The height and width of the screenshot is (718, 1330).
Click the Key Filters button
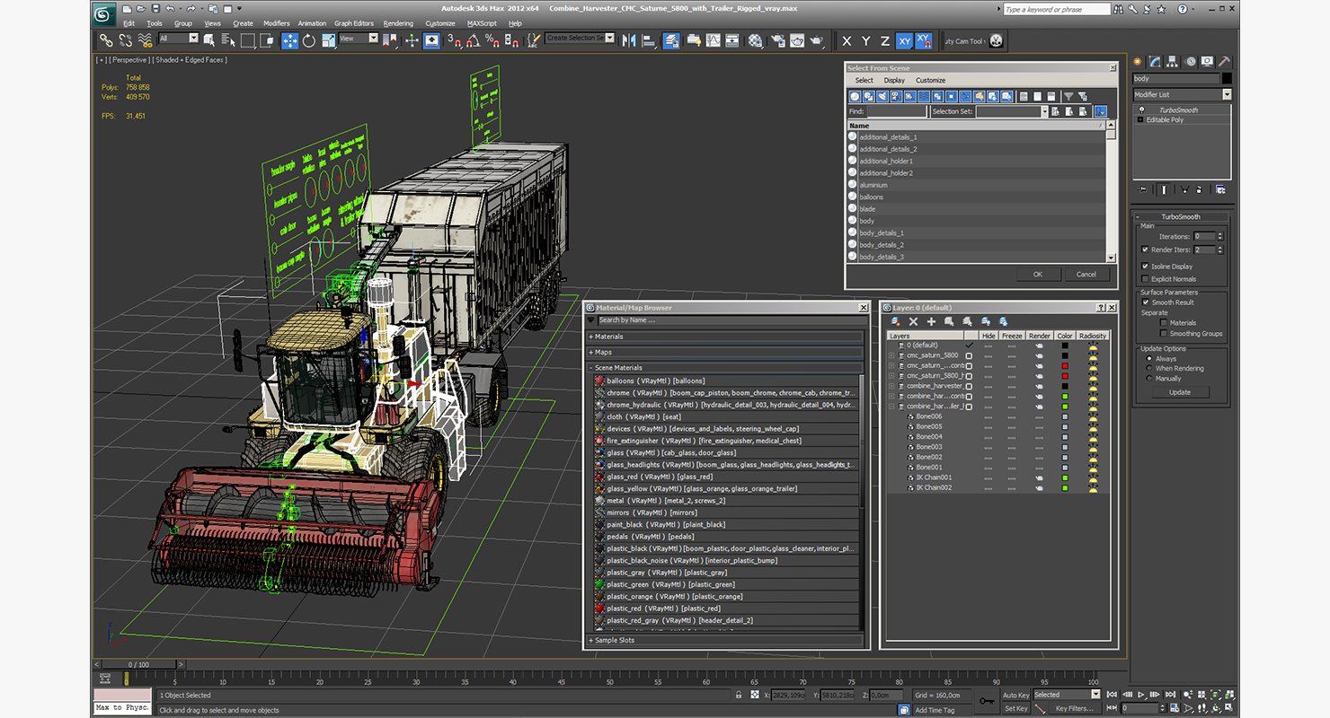pyautogui.click(x=1074, y=708)
